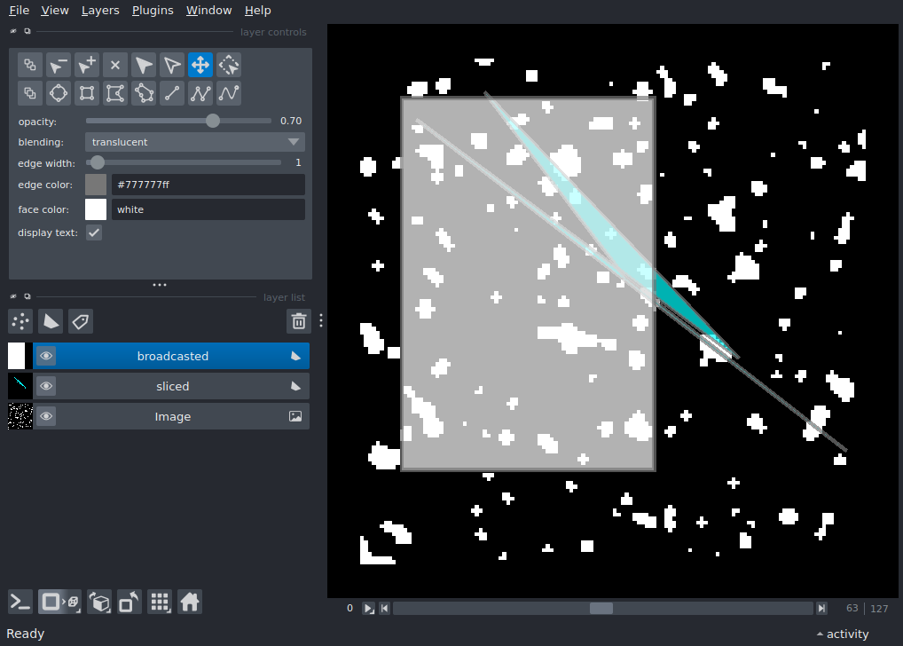Image resolution: width=903 pixels, height=646 pixels.
Task: Hide the broadcasted layer
Action: [x=46, y=356]
